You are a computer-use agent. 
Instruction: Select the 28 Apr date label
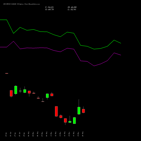point(19,134)
